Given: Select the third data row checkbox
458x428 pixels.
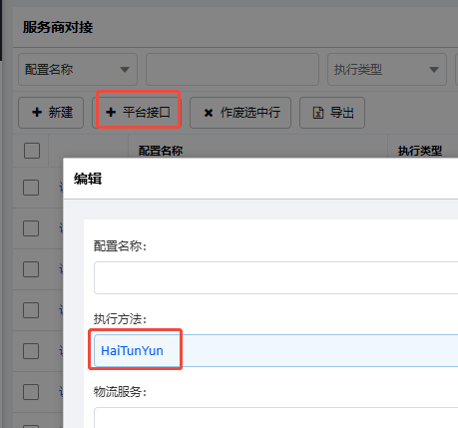Looking at the screenshot, I should point(31,269).
